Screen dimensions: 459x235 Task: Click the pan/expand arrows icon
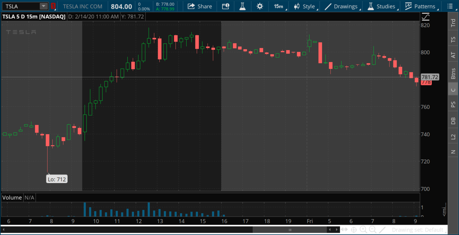(344, 230)
